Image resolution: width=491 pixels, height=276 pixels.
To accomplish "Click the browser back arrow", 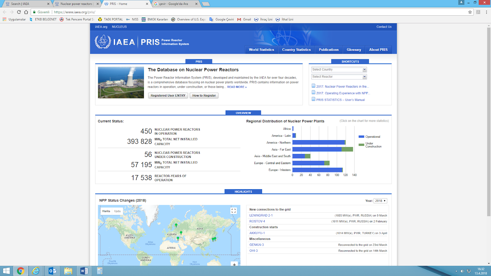I will pos(5,12).
